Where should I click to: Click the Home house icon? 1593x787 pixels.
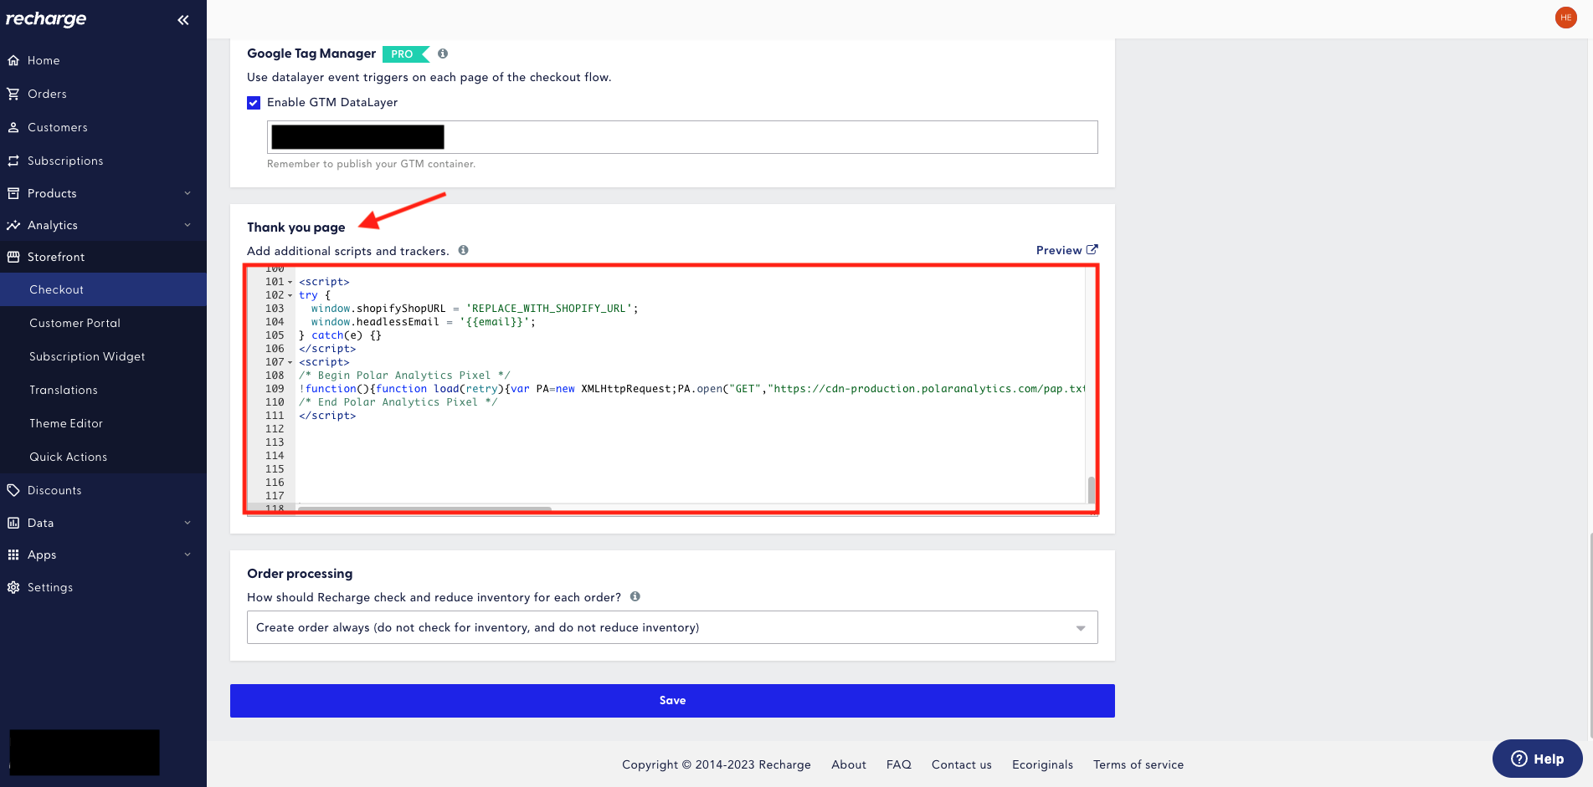point(13,60)
